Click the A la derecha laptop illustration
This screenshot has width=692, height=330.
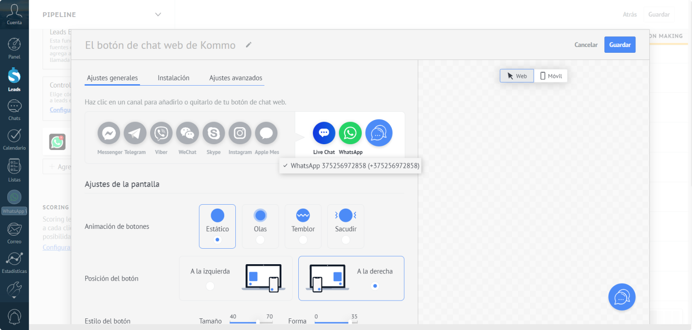click(327, 278)
